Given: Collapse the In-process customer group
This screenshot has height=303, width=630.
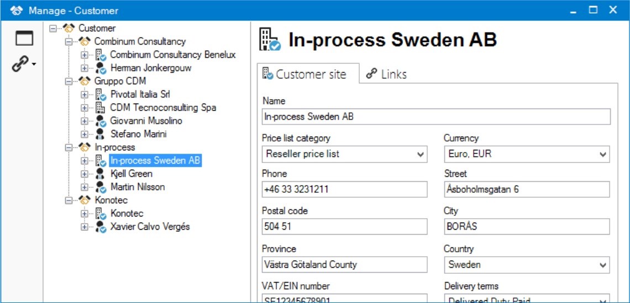Looking at the screenshot, I should pos(69,147).
